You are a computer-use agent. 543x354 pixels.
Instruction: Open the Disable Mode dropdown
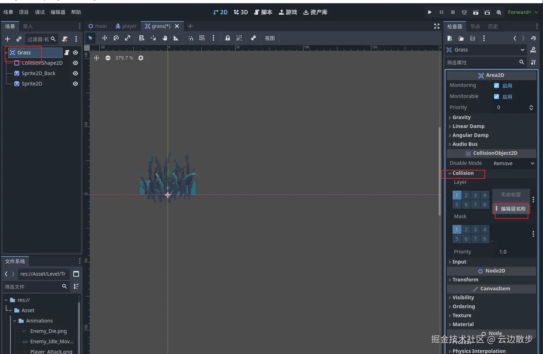[514, 163]
